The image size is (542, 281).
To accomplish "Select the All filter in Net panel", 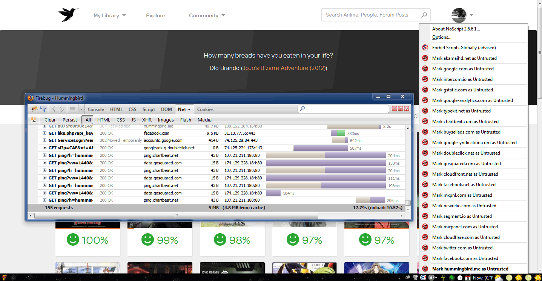I will click(88, 120).
